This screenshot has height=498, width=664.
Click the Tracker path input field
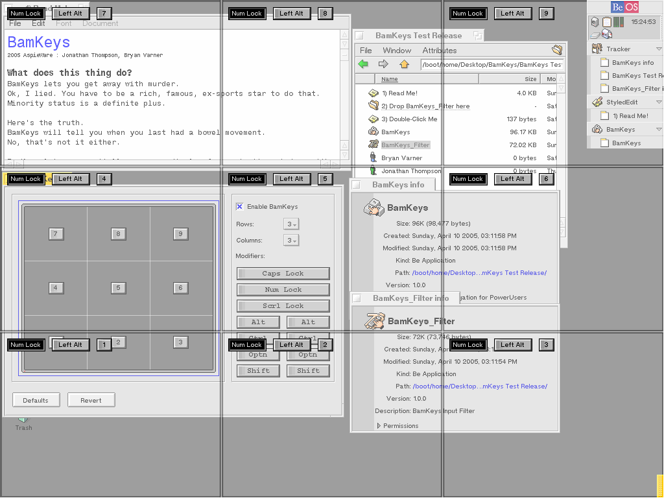[x=492, y=64]
